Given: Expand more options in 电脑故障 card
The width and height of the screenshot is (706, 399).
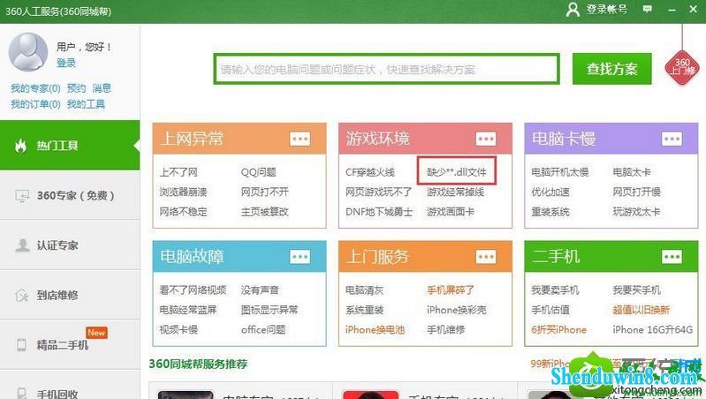Looking at the screenshot, I should click(x=300, y=257).
